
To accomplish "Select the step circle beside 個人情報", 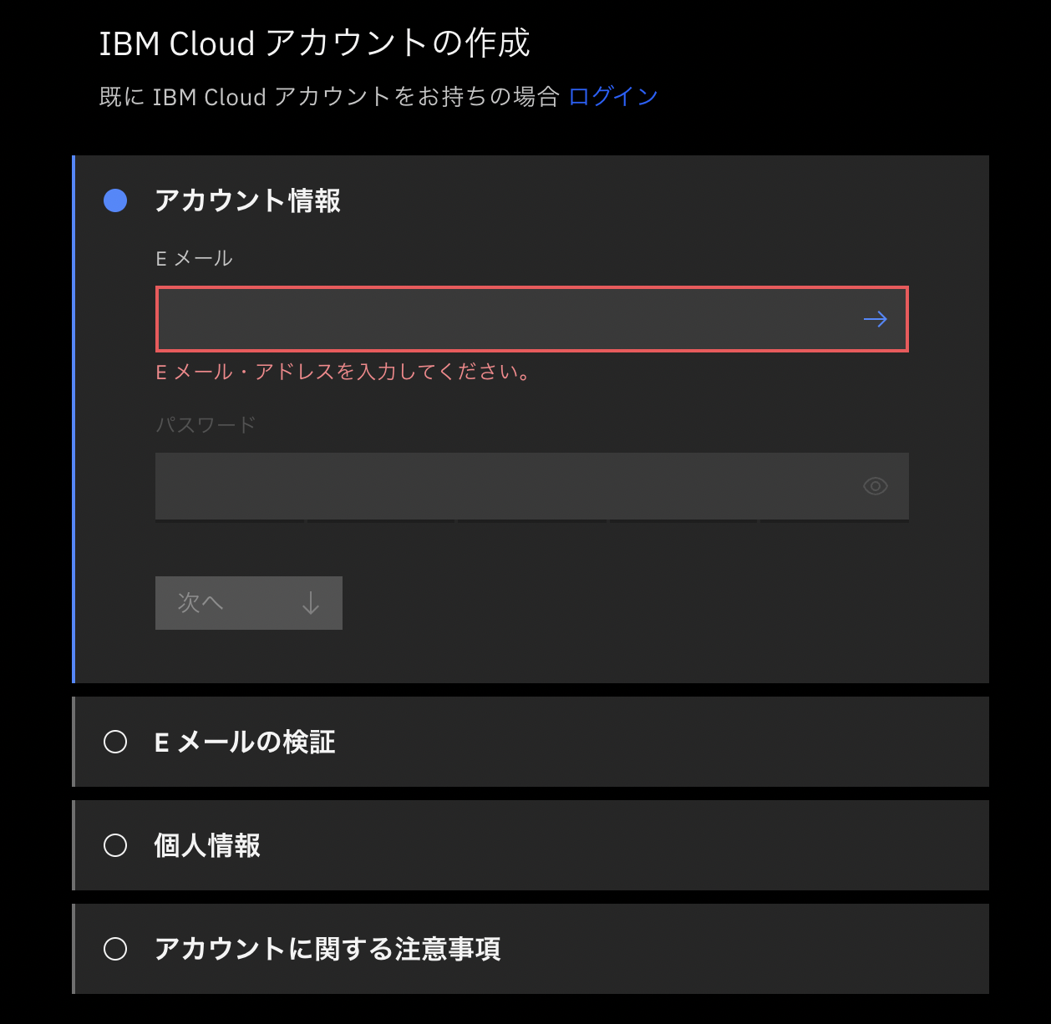I will point(116,845).
